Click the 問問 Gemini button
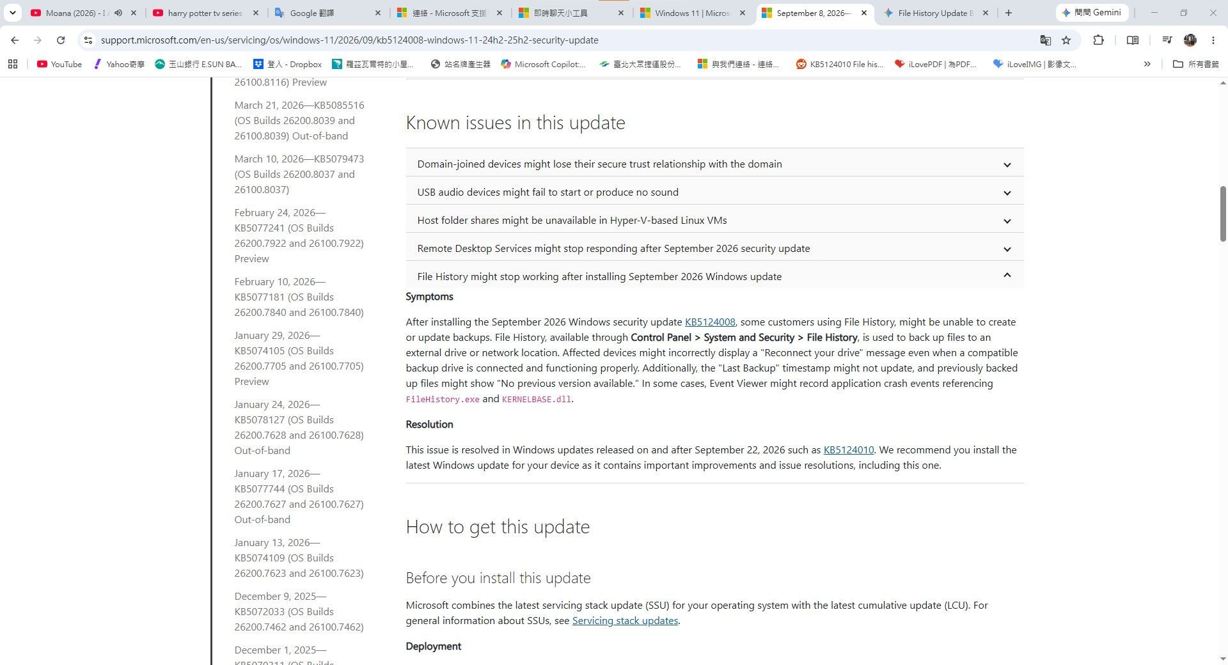 [1092, 13]
